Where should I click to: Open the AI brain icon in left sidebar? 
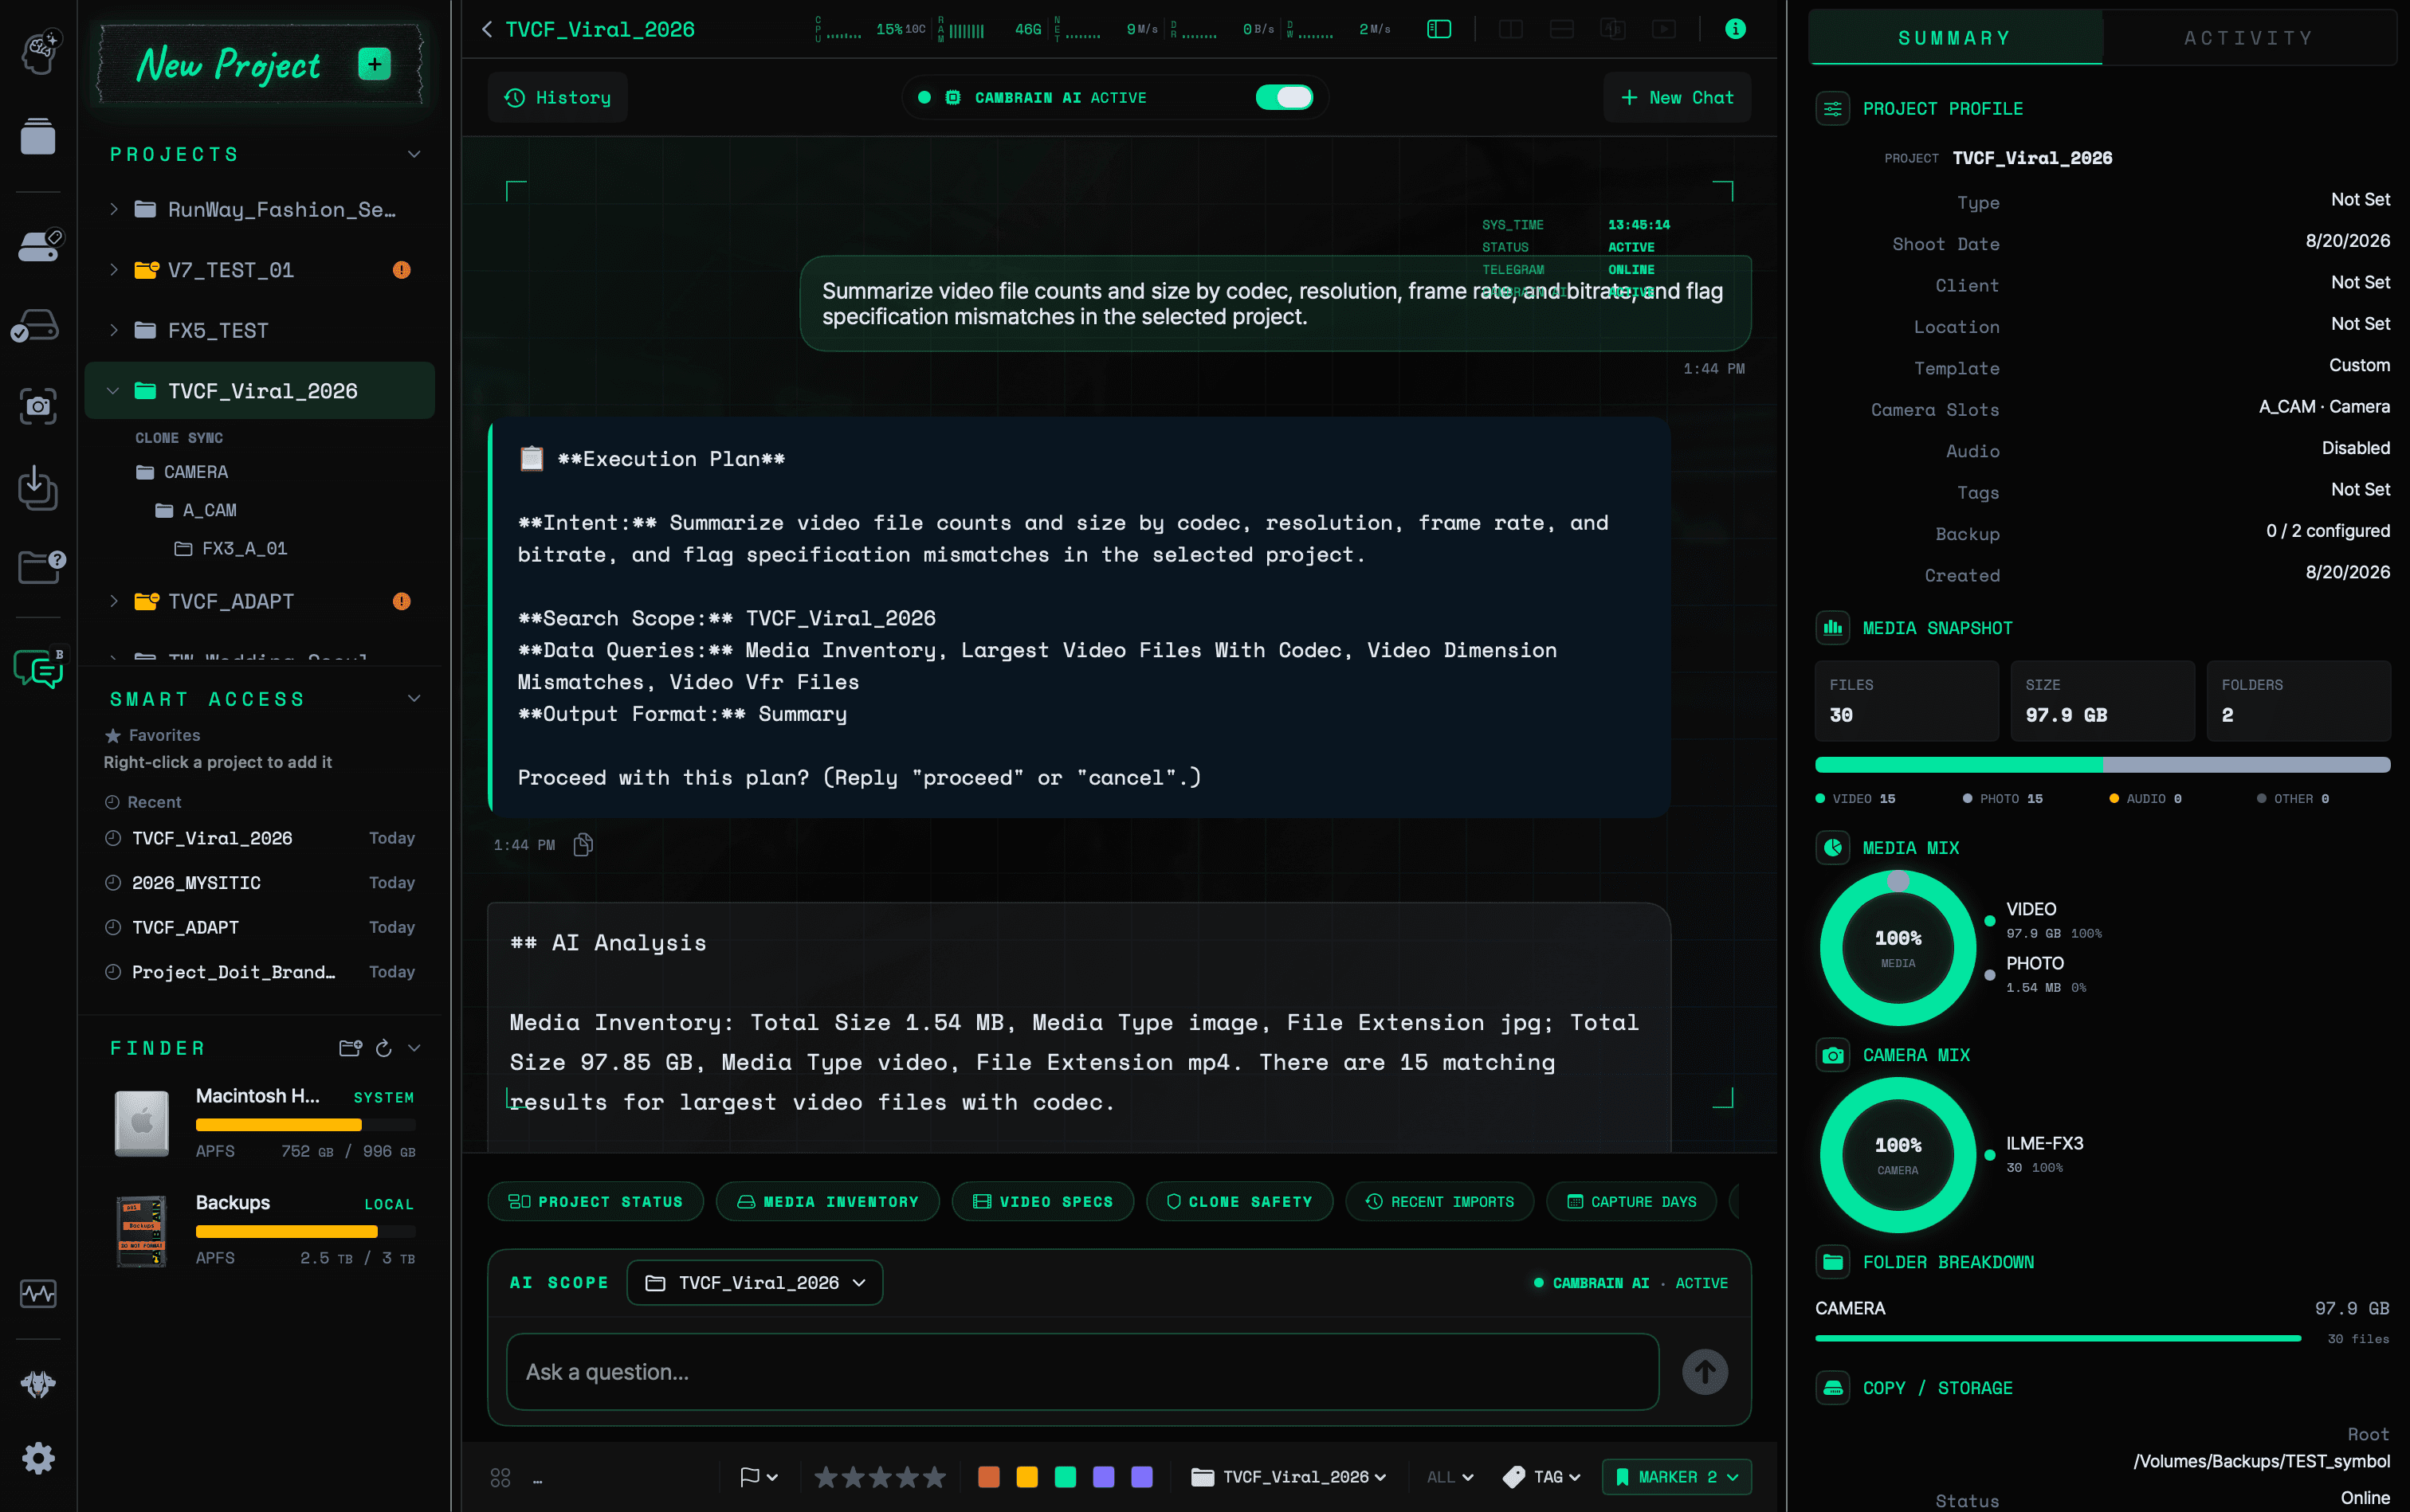coord(39,50)
